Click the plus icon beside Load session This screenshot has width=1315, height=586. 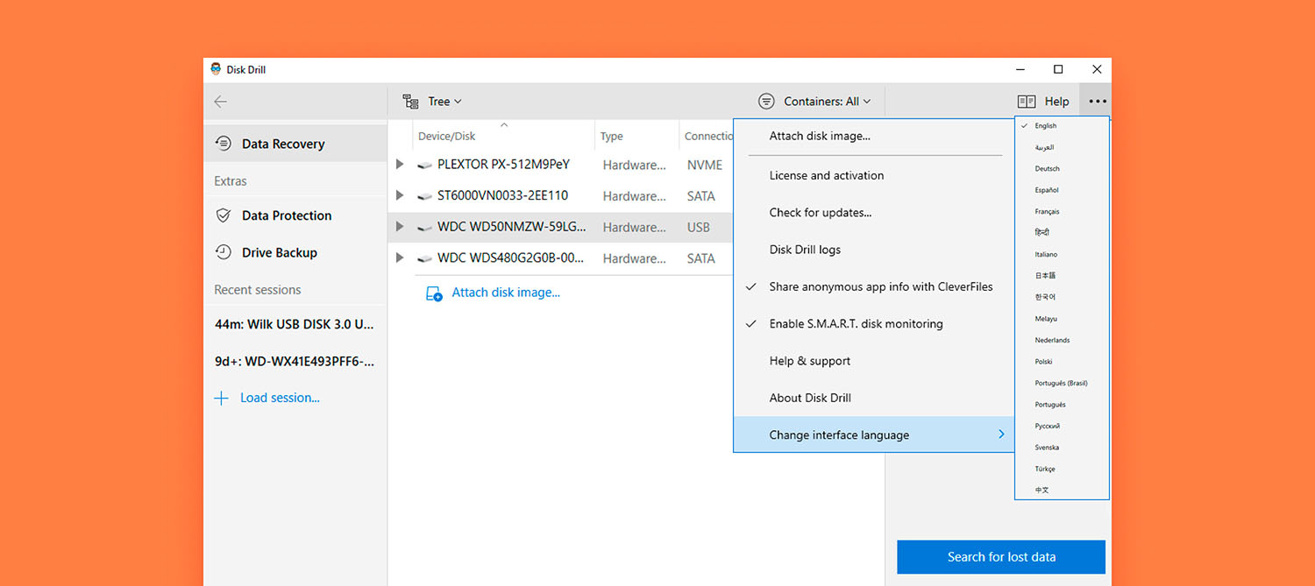222,398
